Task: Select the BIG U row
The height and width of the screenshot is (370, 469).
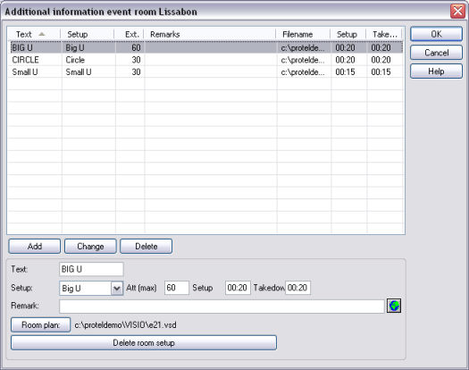Action: pos(205,47)
